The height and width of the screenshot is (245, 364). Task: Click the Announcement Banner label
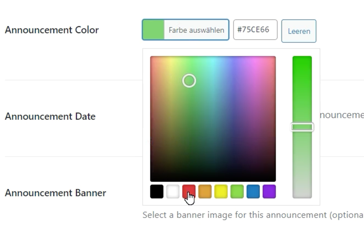55,193
